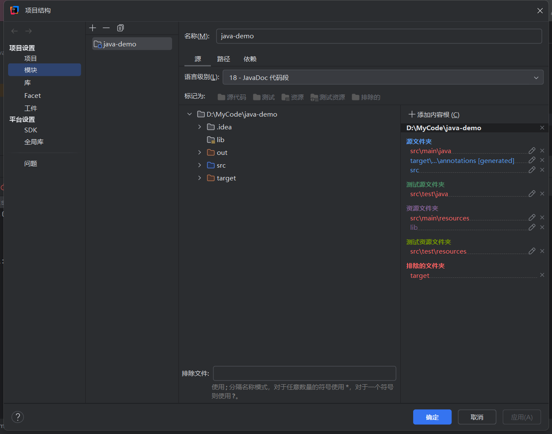Remove src\main\java from source folders
This screenshot has width=552, height=434.
(542, 151)
